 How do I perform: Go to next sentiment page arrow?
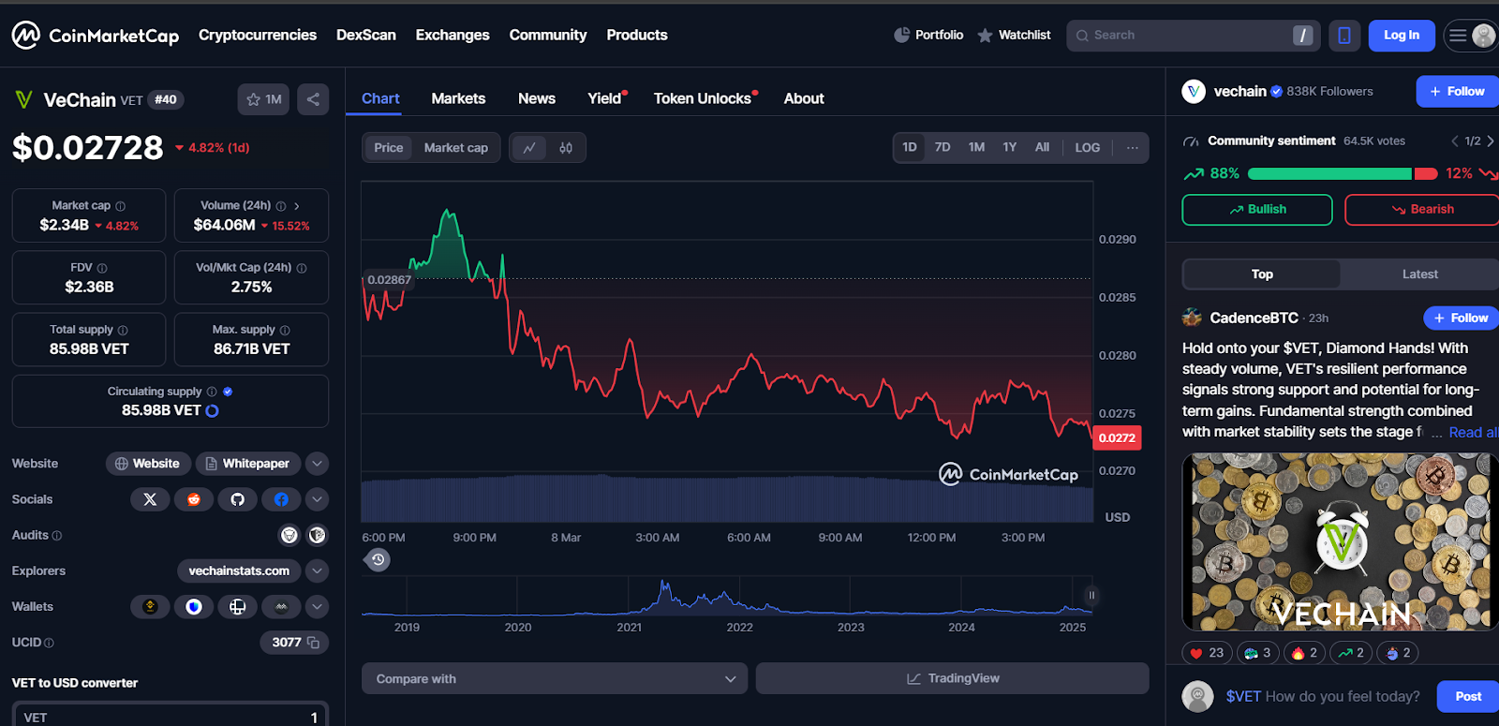click(x=1491, y=141)
